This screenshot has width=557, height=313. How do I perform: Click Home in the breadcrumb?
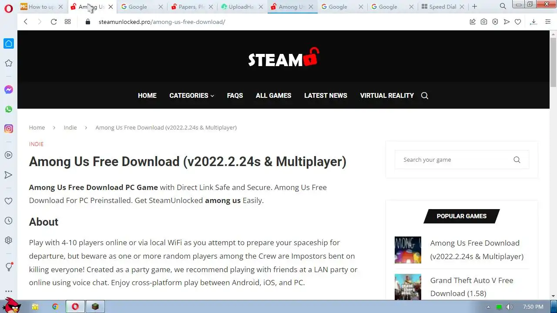point(37,127)
